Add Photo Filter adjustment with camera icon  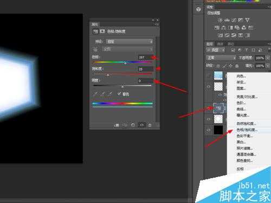pyautogui.click(x=237, y=28)
